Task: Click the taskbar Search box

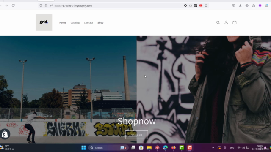Action: [108, 148]
